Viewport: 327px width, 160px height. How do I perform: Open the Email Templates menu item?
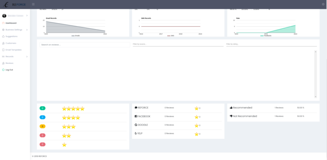[x=14, y=50]
